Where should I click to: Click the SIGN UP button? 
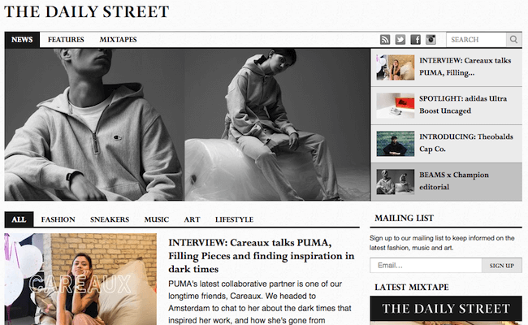(502, 266)
